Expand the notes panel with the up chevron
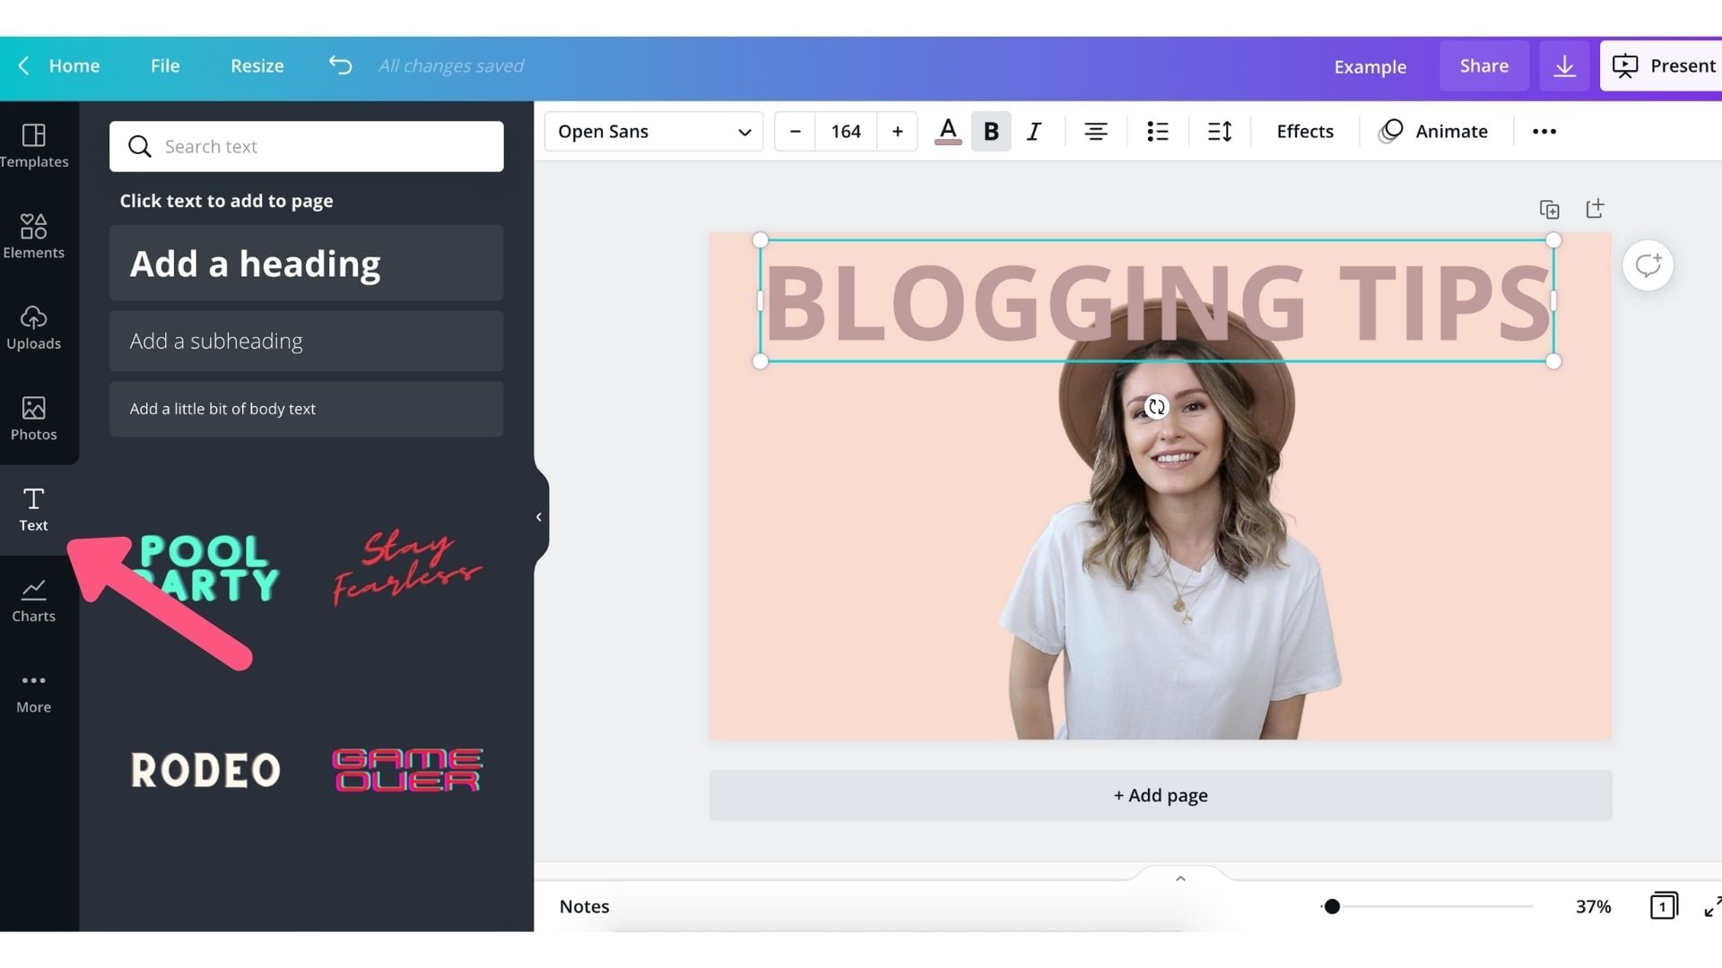The height and width of the screenshot is (968, 1722). tap(1180, 878)
